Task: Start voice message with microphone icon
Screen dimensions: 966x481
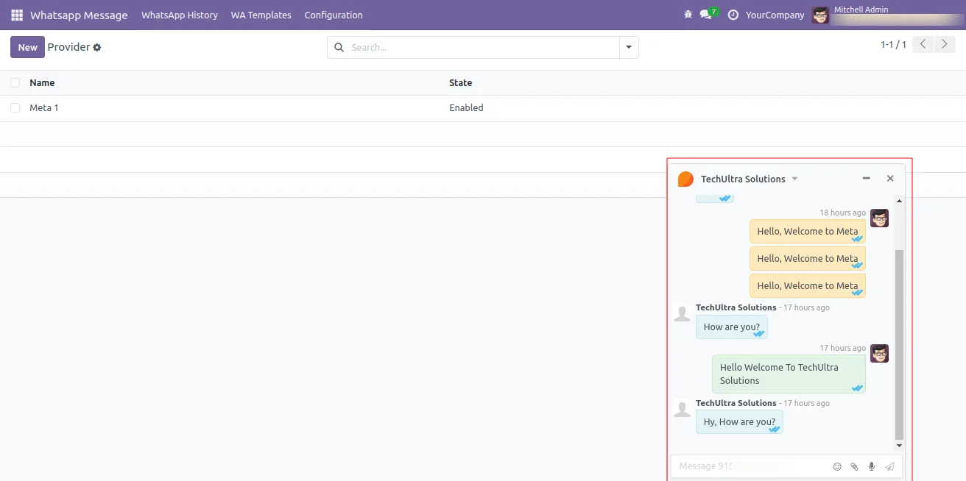Action: [872, 466]
